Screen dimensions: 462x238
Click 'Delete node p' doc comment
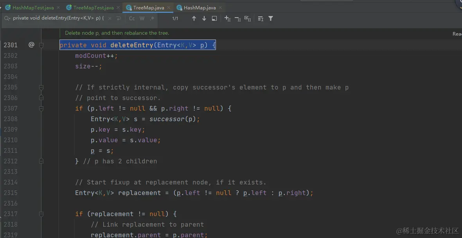click(117, 33)
